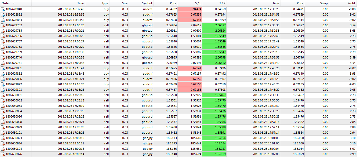Click open time 2015.08.26 16:32:45
This screenshot has width=357, height=157.
coord(71,9)
